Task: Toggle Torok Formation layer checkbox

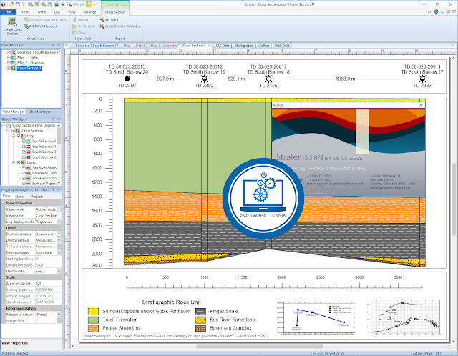Action: click(x=24, y=178)
